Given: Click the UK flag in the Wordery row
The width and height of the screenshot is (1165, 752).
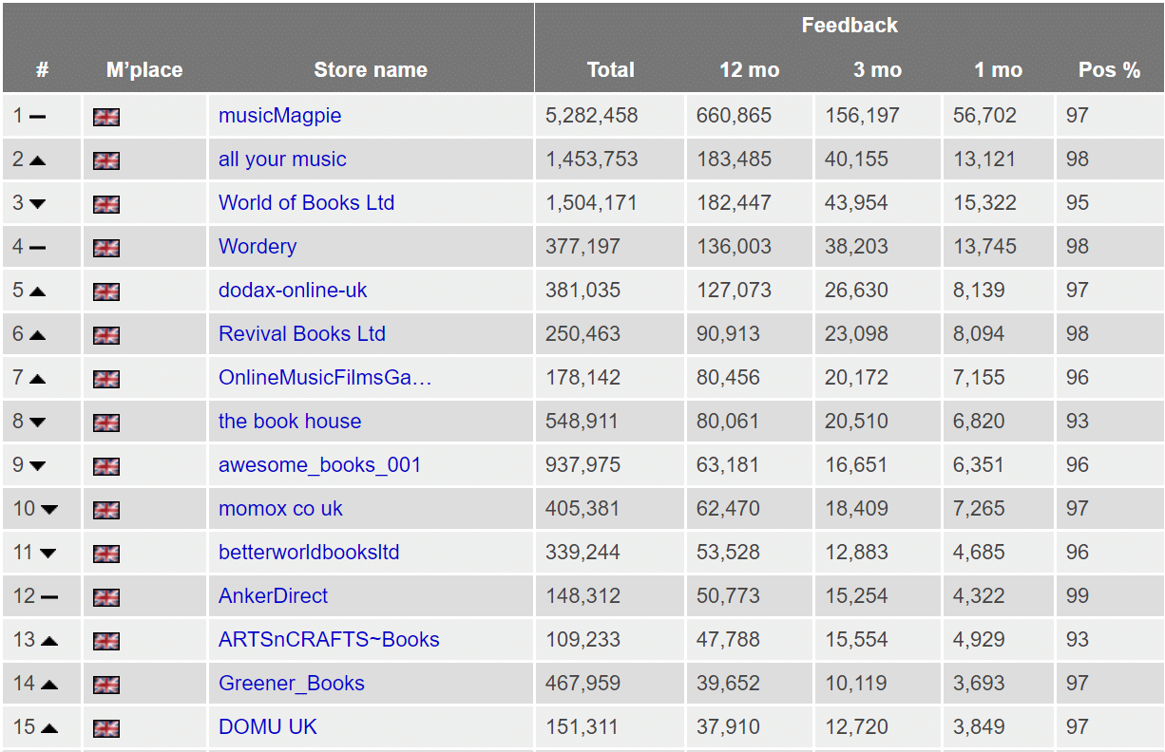Looking at the screenshot, I should click(x=106, y=248).
